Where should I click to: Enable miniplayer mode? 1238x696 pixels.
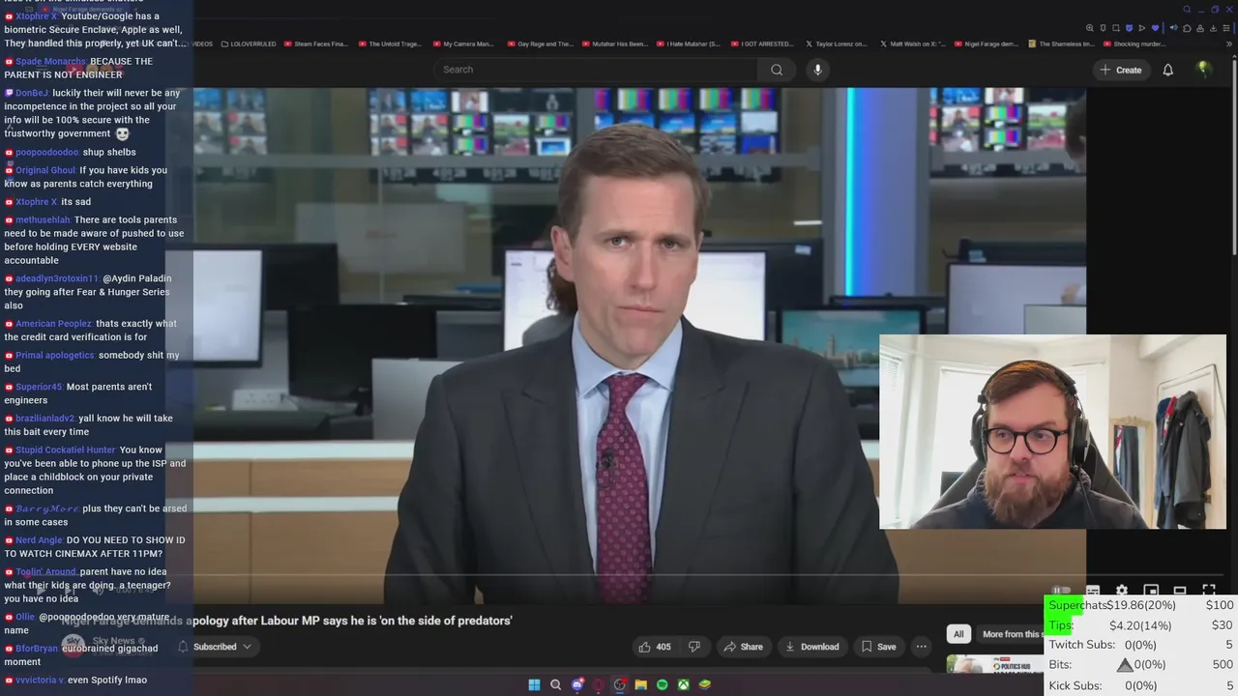coord(1151,591)
